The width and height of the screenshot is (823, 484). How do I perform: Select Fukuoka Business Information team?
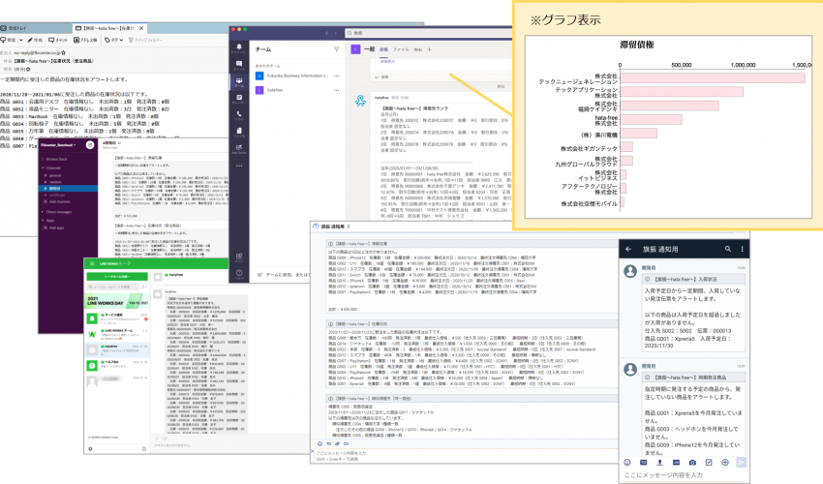291,76
